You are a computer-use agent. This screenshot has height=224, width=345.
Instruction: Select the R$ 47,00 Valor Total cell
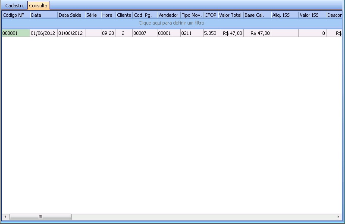[230, 33]
